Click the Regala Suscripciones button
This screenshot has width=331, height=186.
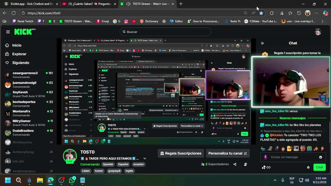[x=181, y=153]
